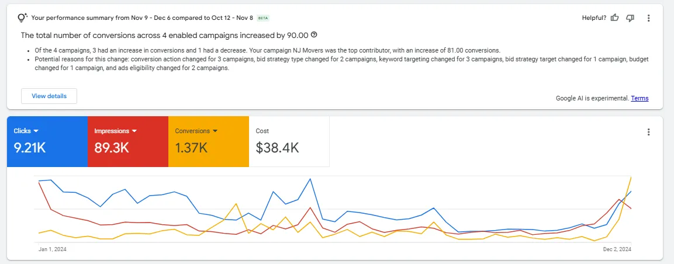Click the $38.4K cost amount
Viewport: 674px width, 264px height.
click(x=278, y=148)
